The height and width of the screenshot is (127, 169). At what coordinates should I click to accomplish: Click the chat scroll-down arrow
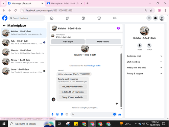point(121,109)
